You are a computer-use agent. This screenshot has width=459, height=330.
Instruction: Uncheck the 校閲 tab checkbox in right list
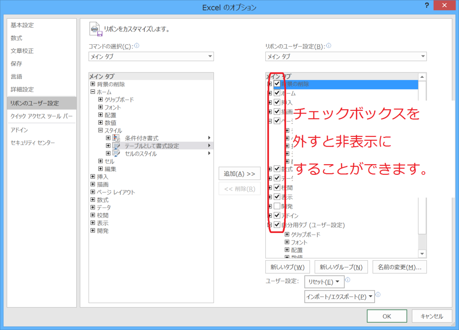[277, 187]
